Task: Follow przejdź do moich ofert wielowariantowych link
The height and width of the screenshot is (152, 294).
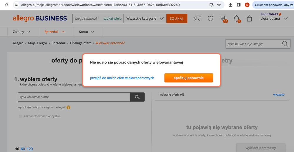Action: pos(122,78)
